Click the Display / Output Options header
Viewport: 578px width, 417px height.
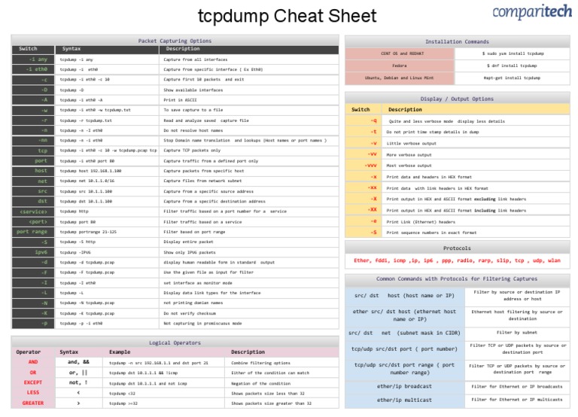tap(457, 99)
